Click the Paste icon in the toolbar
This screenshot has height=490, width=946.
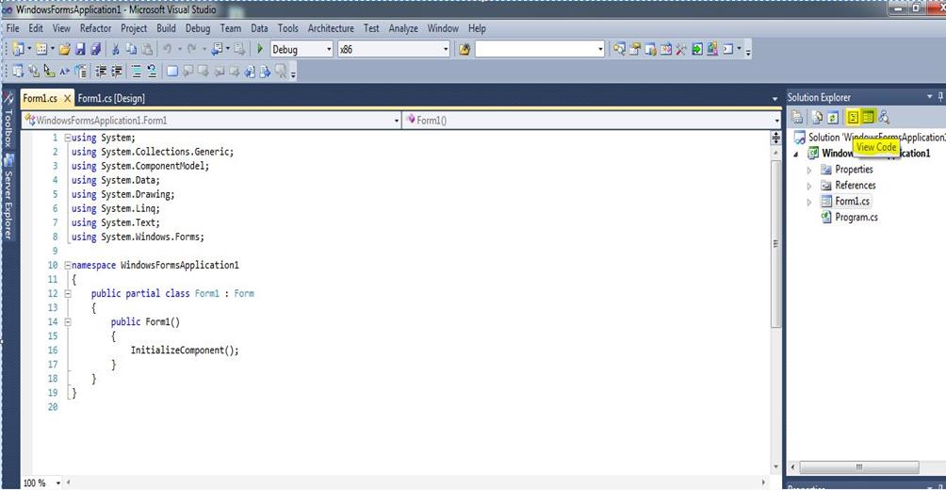(147, 50)
